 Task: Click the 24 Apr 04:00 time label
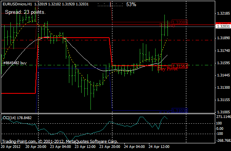point(134,147)
